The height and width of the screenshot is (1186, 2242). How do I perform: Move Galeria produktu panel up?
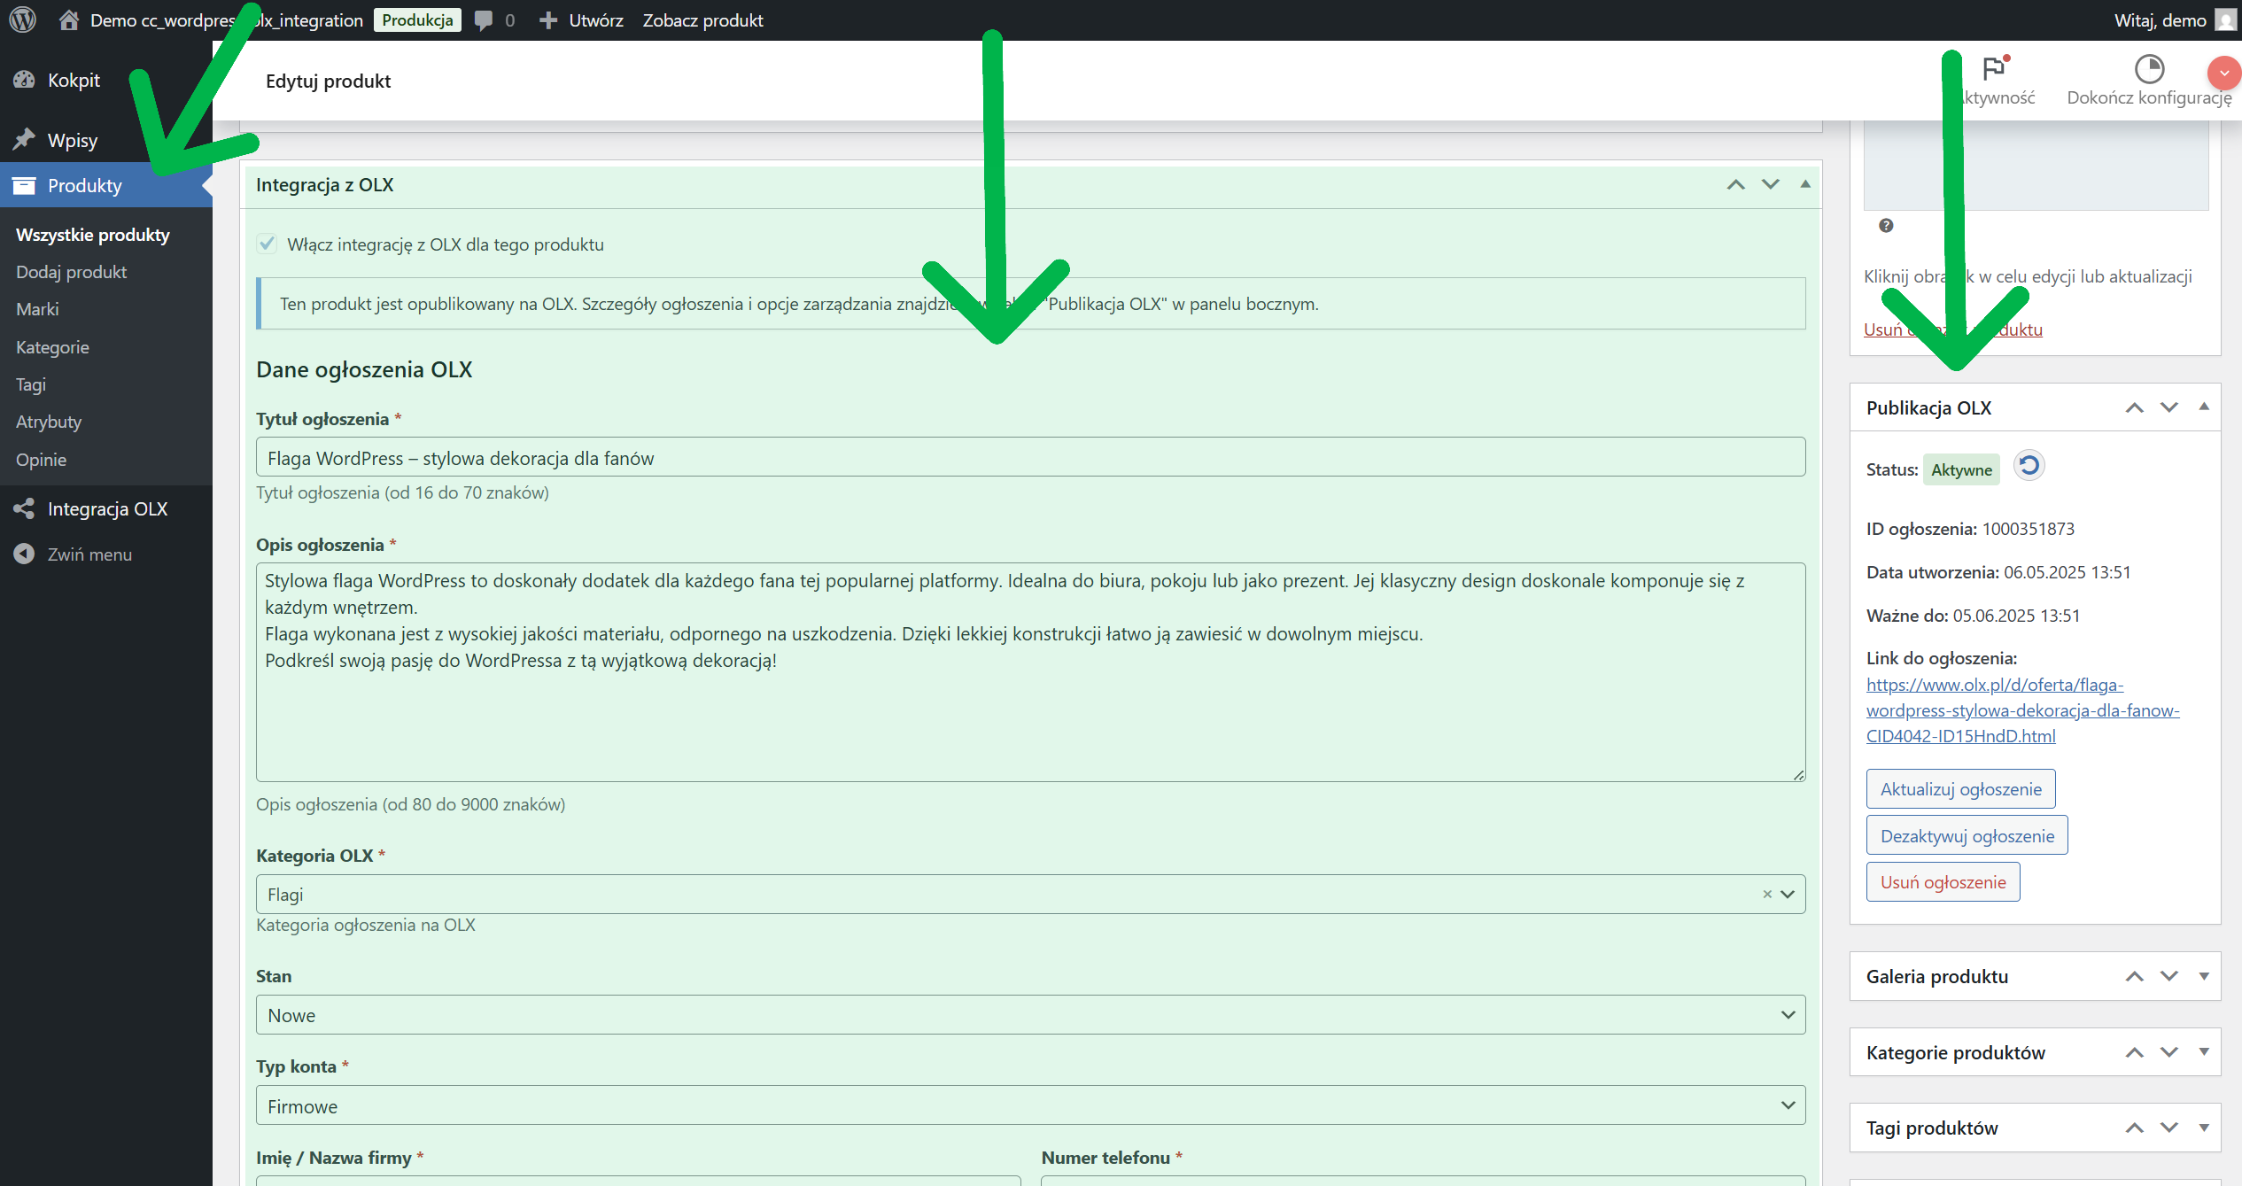coord(2134,976)
